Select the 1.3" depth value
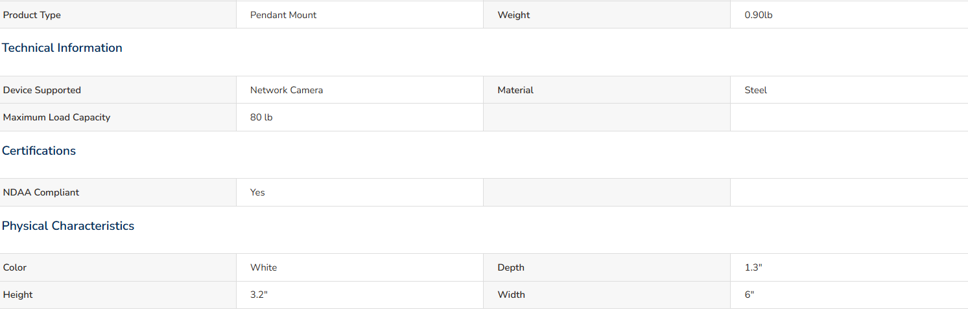 click(x=753, y=267)
